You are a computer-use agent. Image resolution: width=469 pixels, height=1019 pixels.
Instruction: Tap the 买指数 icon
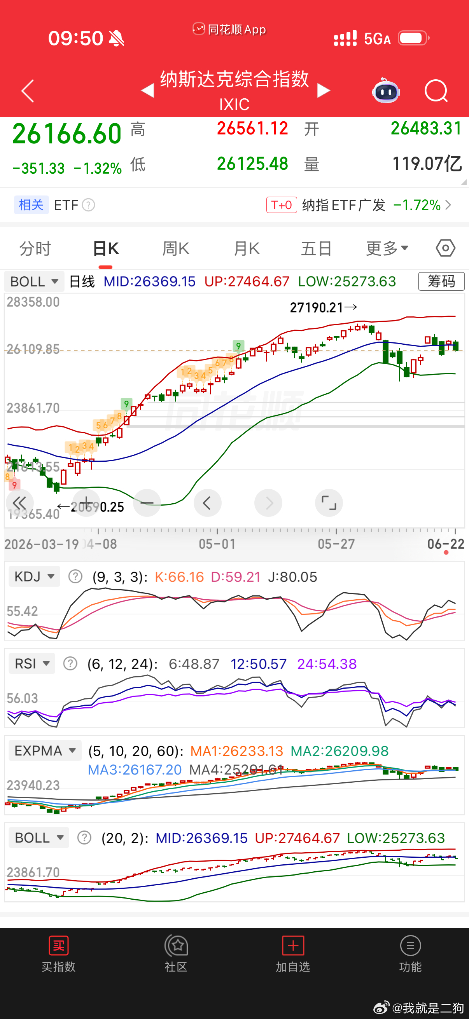coord(59,946)
